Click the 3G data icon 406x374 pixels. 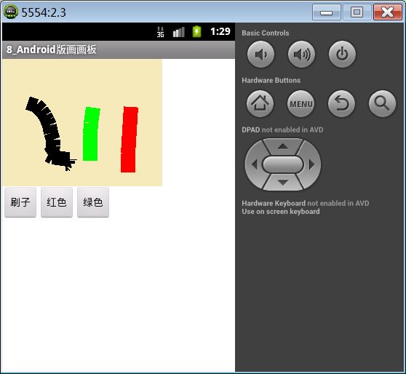click(x=160, y=32)
